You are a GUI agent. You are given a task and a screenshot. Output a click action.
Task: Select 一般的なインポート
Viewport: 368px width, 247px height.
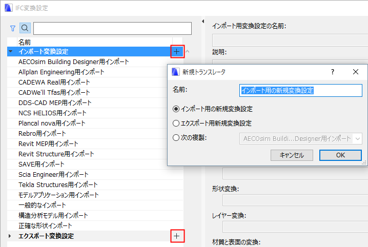95,205
